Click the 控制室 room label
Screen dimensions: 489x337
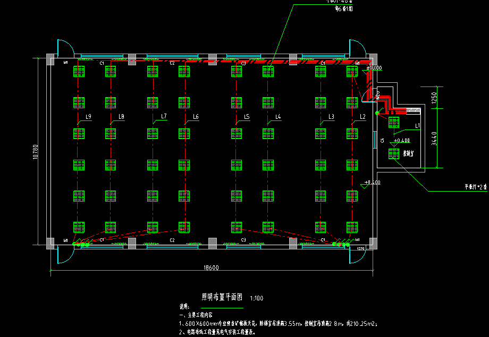[408, 153]
